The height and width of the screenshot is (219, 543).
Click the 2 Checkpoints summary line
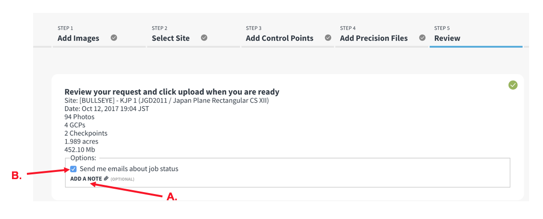(86, 133)
